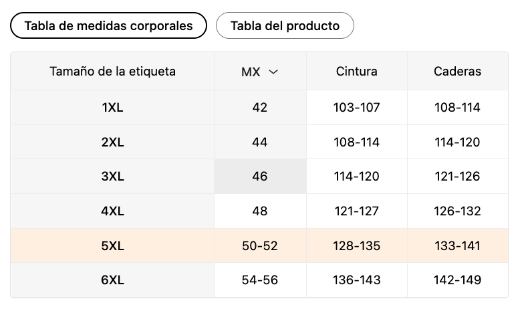The height and width of the screenshot is (309, 524).
Task: Click the Caderas column header
Action: pyautogui.click(x=457, y=72)
